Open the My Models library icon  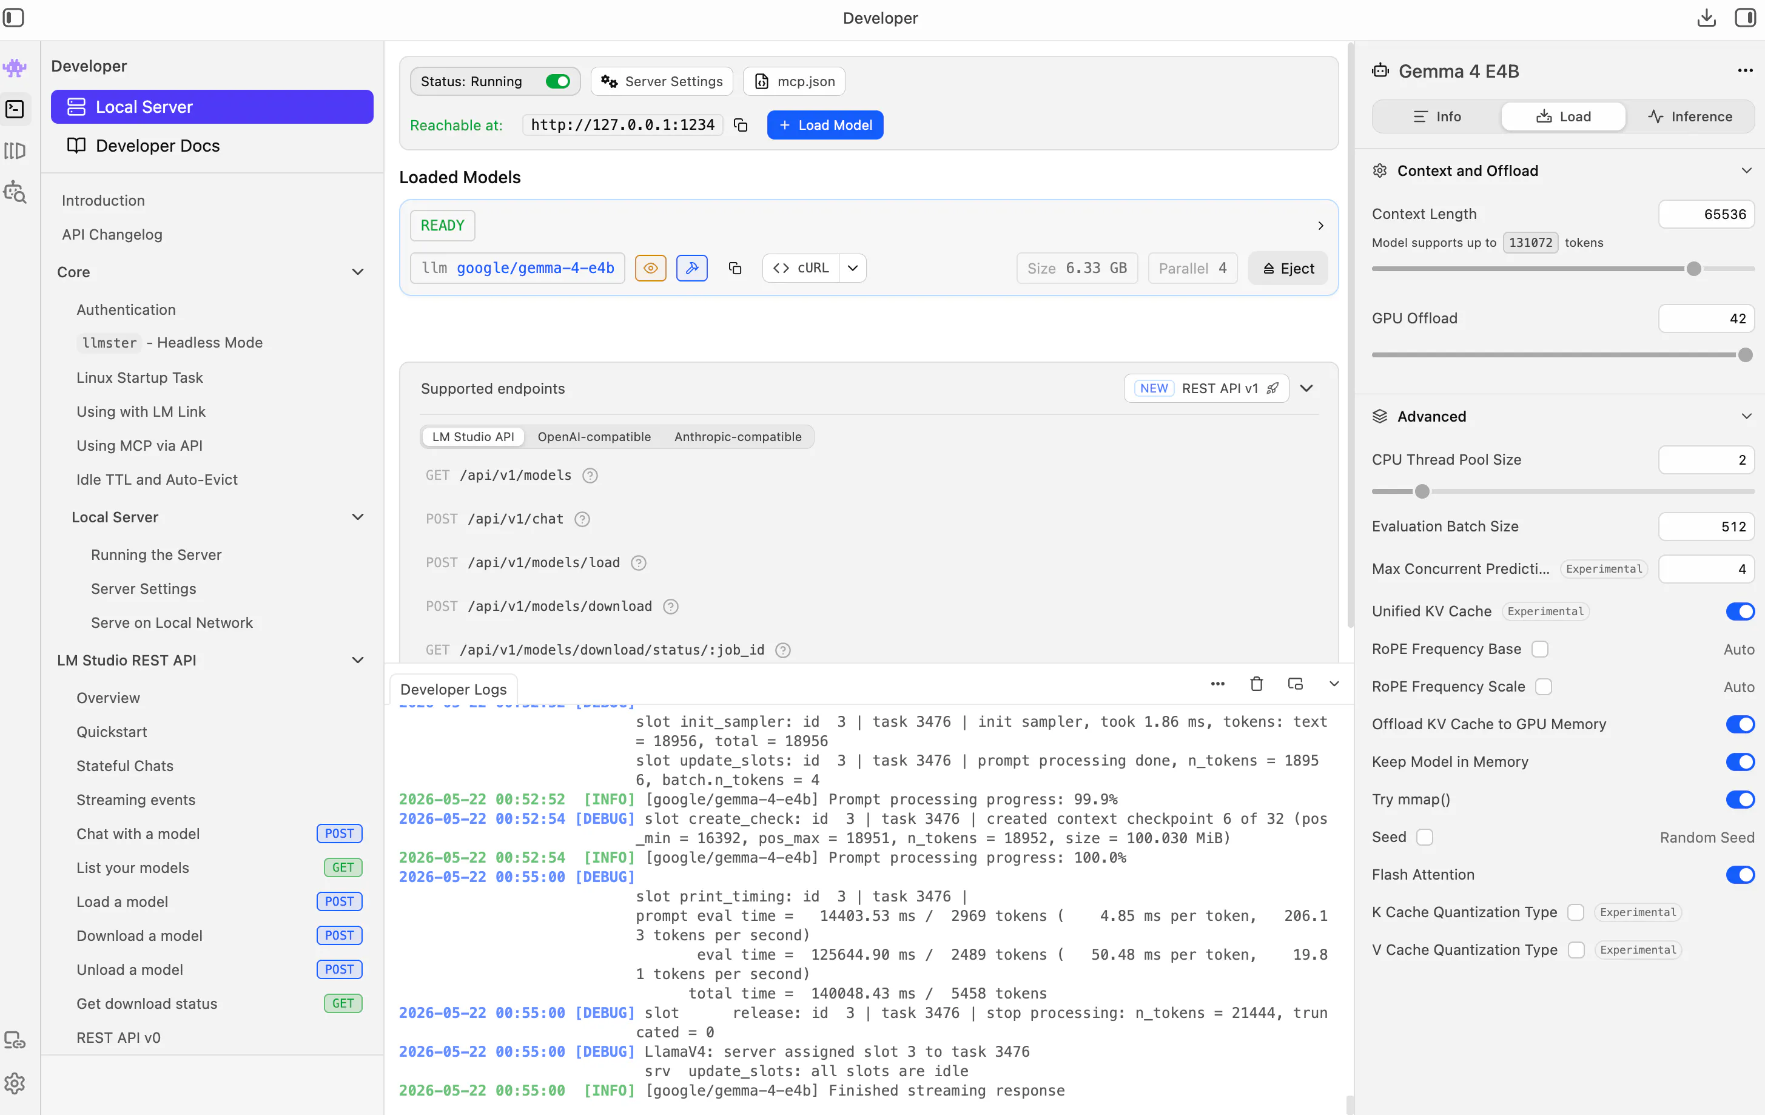coord(15,151)
